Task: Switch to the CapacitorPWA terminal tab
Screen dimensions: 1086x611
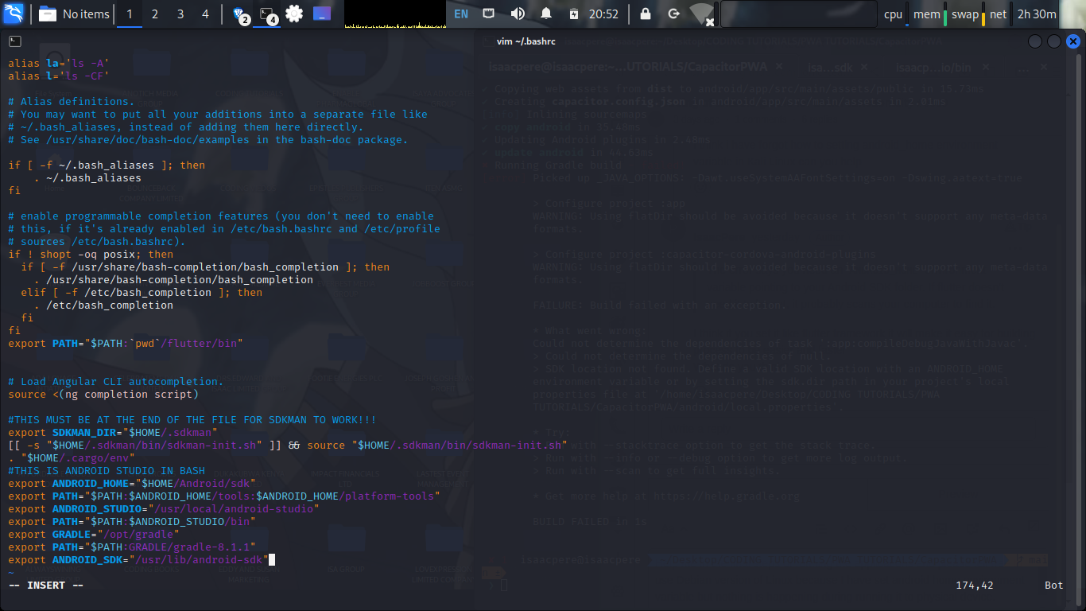Action: tap(628, 67)
